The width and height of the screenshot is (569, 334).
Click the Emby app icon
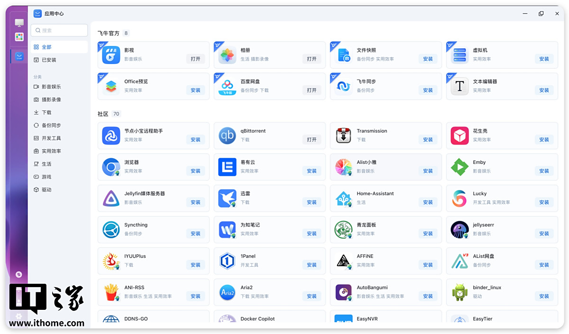coord(459,167)
